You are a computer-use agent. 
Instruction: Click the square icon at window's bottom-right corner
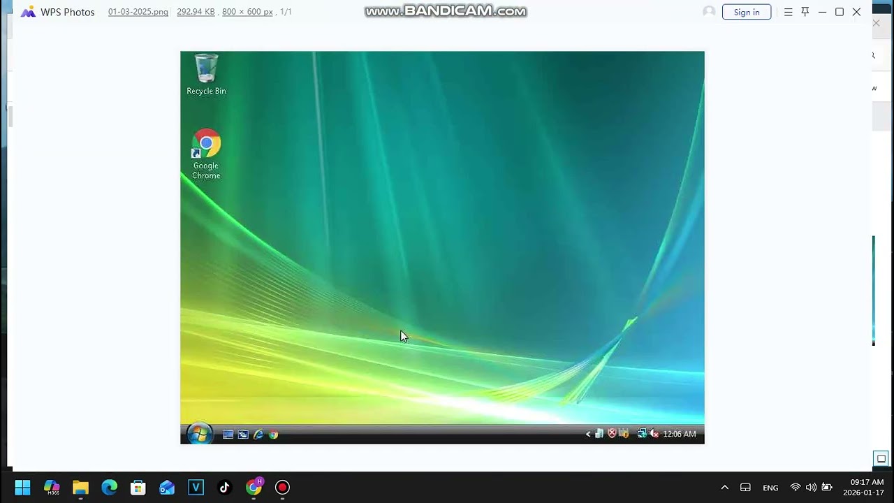pos(881,459)
